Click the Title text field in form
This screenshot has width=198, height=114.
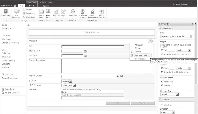coord(93,46)
